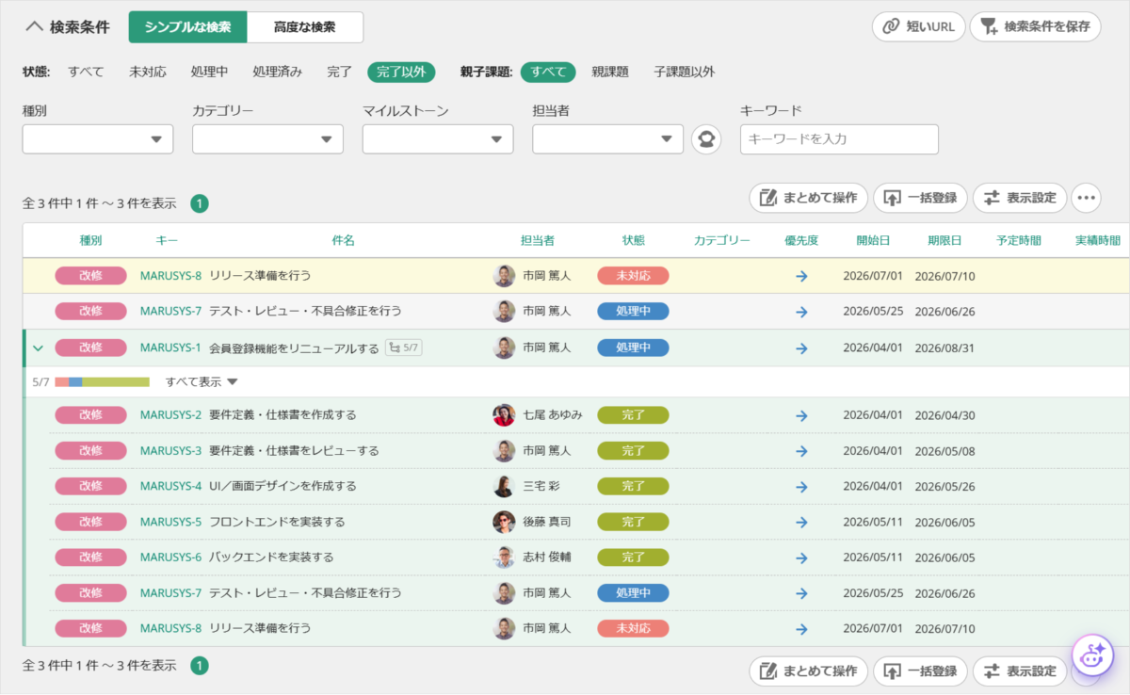This screenshot has height=695, width=1130.
Task: Switch to 高度な検索 tab
Action: click(x=304, y=27)
